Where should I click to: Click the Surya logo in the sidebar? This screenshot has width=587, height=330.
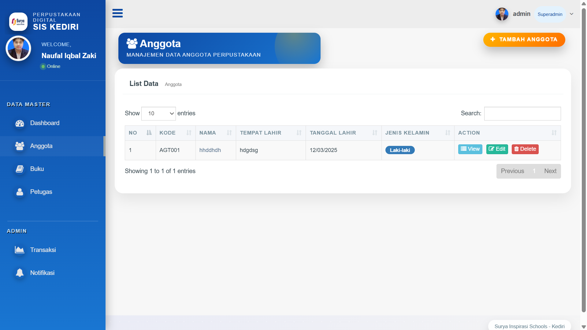point(18,21)
